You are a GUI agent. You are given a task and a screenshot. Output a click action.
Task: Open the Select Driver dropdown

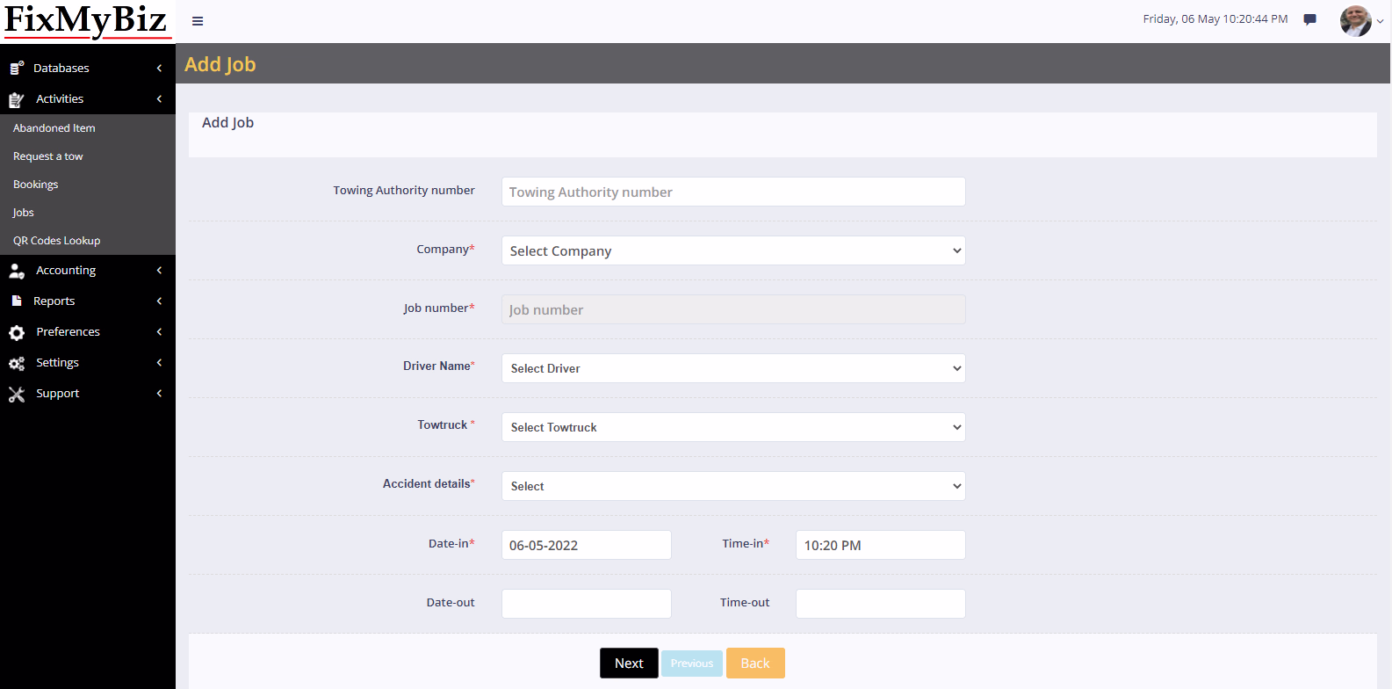(x=732, y=368)
